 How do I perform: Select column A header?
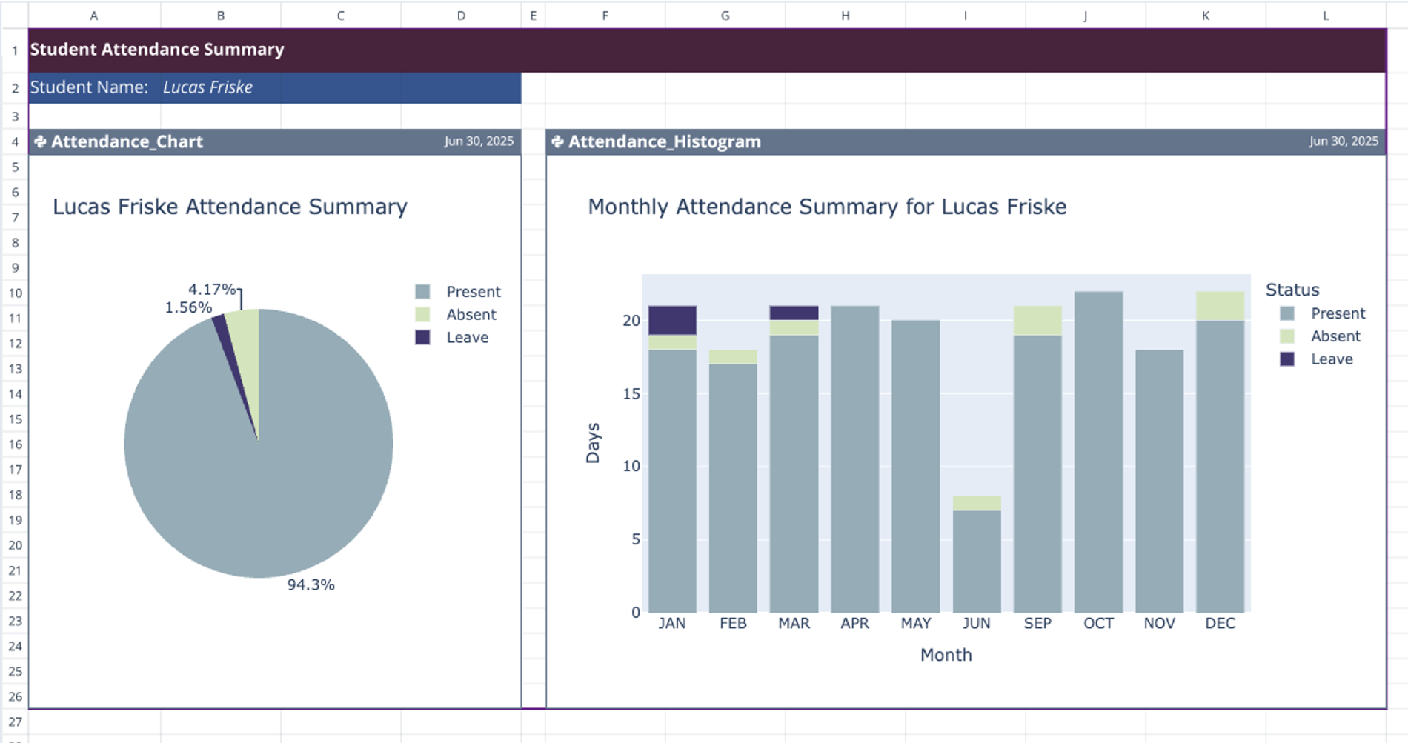click(x=94, y=16)
